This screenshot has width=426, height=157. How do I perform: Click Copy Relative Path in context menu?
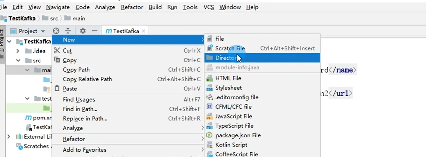(x=87, y=79)
